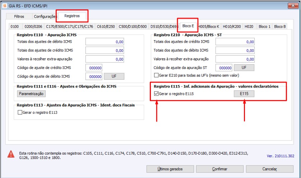Viewport: 301px width, 178px height.
Task: Click the UF button in Registro E210
Action: click(244, 67)
